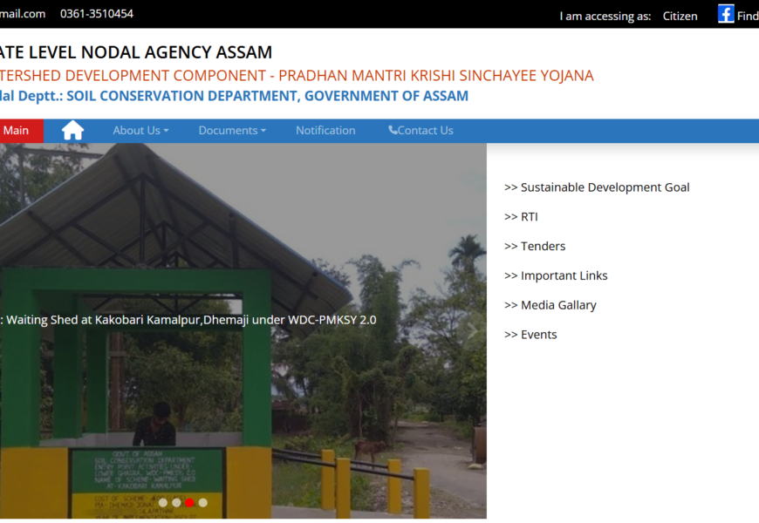View the Tenders link
The height and width of the screenshot is (523, 759).
coord(535,247)
